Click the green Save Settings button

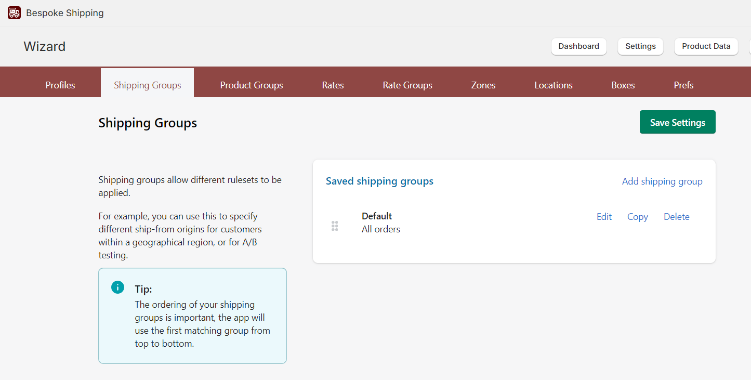(x=678, y=122)
